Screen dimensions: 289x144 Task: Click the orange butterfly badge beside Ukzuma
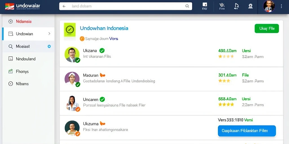point(102,123)
